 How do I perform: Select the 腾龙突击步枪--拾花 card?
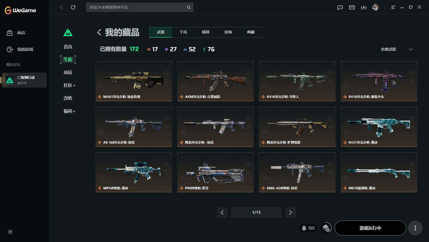215,127
